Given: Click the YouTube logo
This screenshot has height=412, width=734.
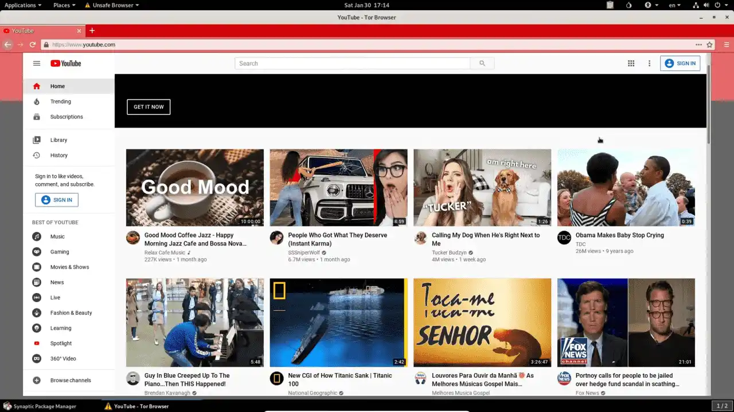Looking at the screenshot, I should pyautogui.click(x=66, y=64).
